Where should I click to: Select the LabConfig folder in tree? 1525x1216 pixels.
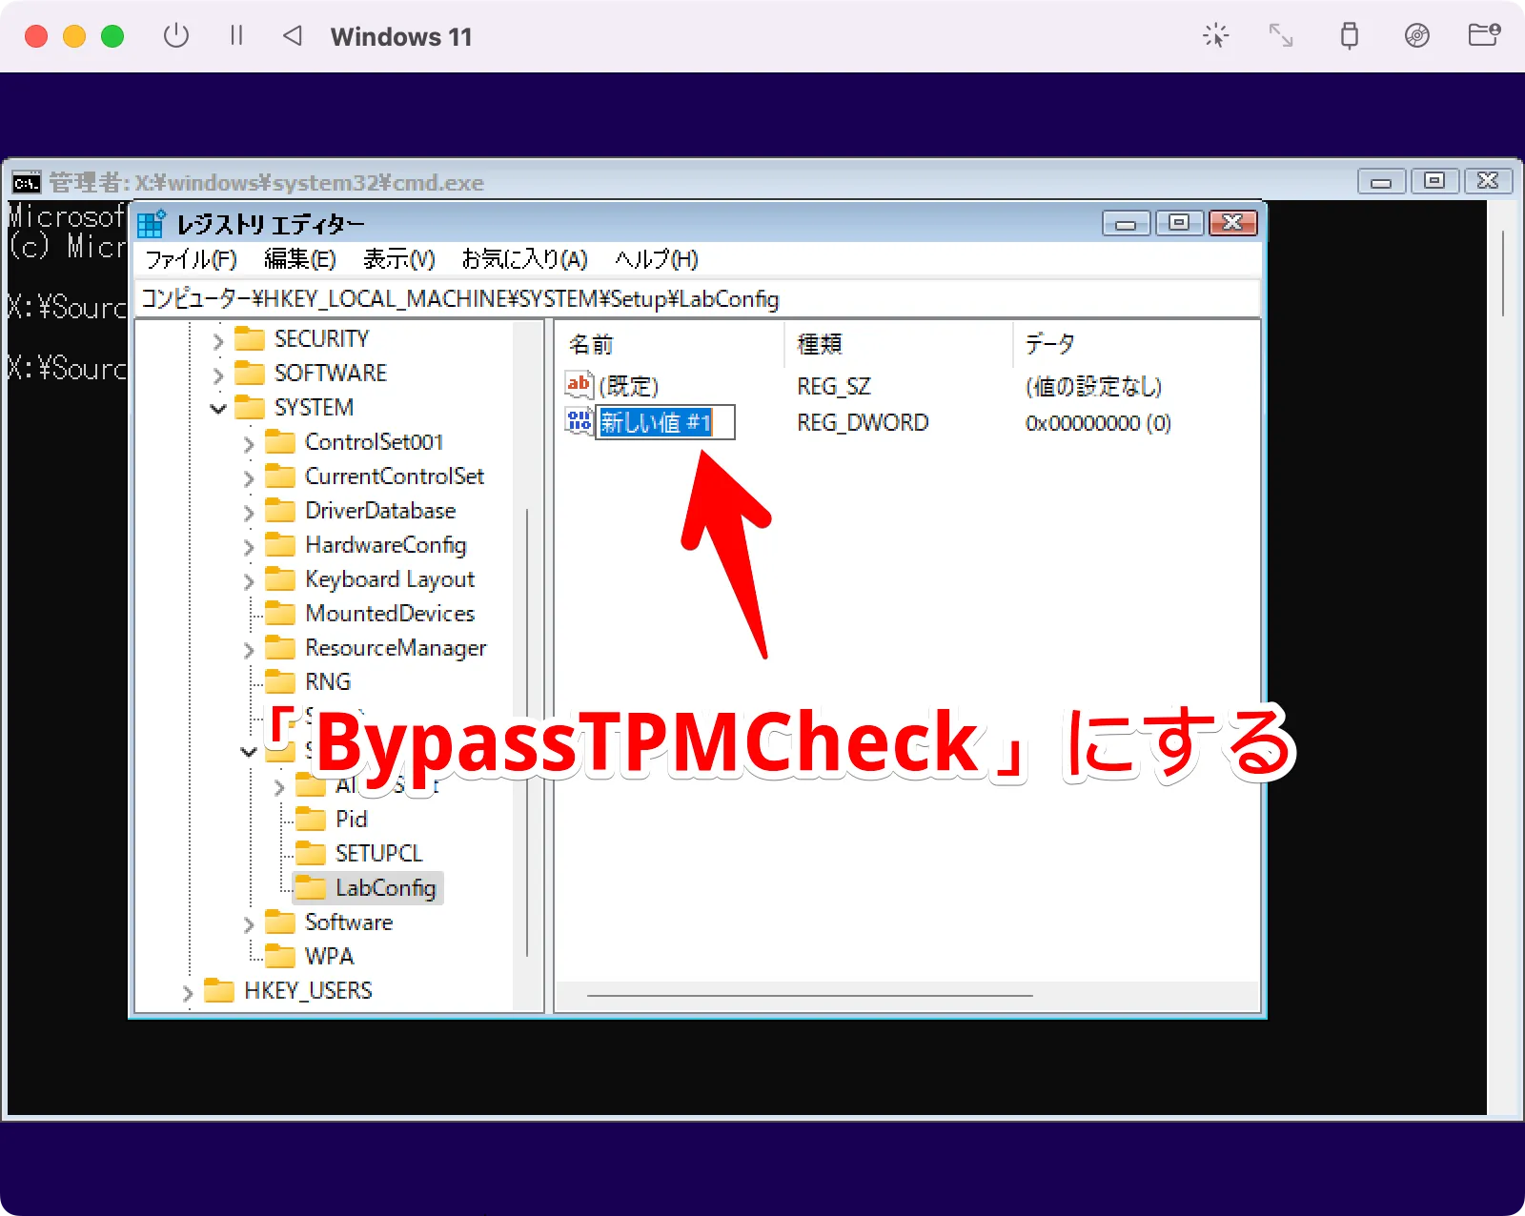point(384,888)
